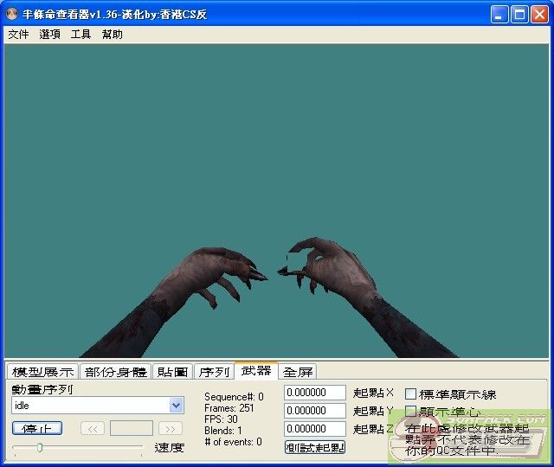
Task: Open the 文件 menu
Action: point(18,35)
